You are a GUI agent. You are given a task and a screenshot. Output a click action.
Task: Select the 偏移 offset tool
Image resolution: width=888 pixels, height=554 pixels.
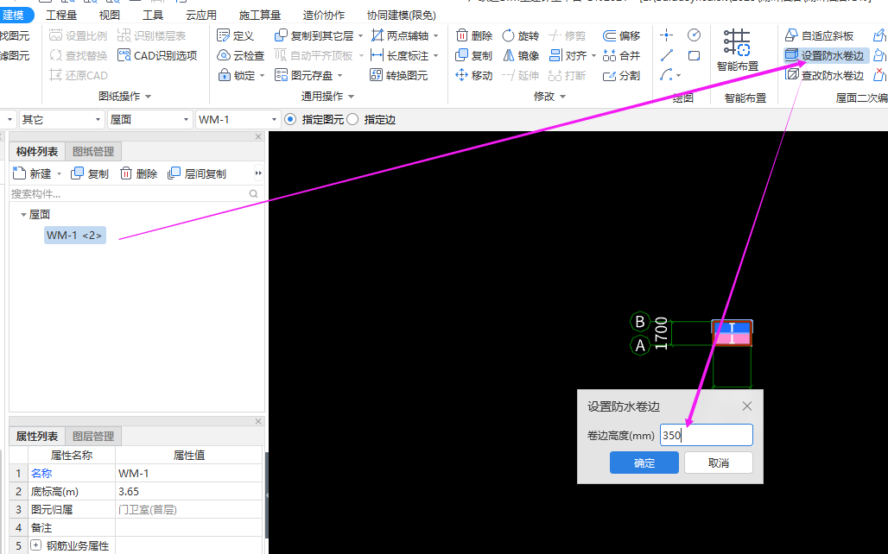tap(621, 35)
